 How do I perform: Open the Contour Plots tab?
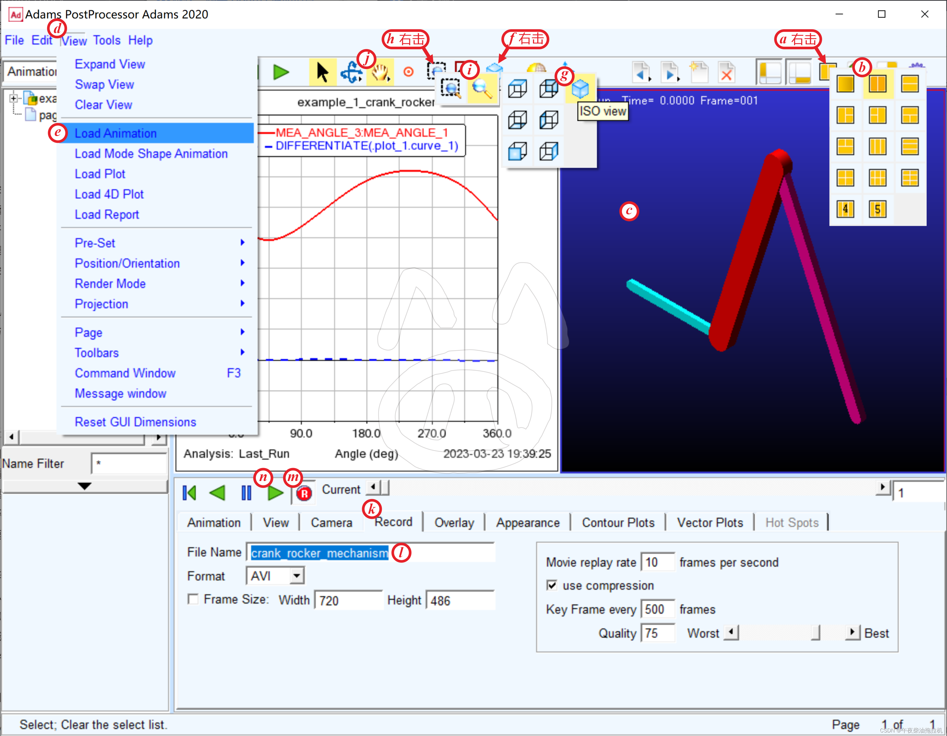[618, 522]
